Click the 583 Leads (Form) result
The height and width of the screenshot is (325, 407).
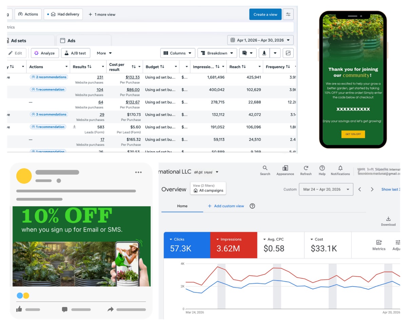pyautogui.click(x=101, y=127)
